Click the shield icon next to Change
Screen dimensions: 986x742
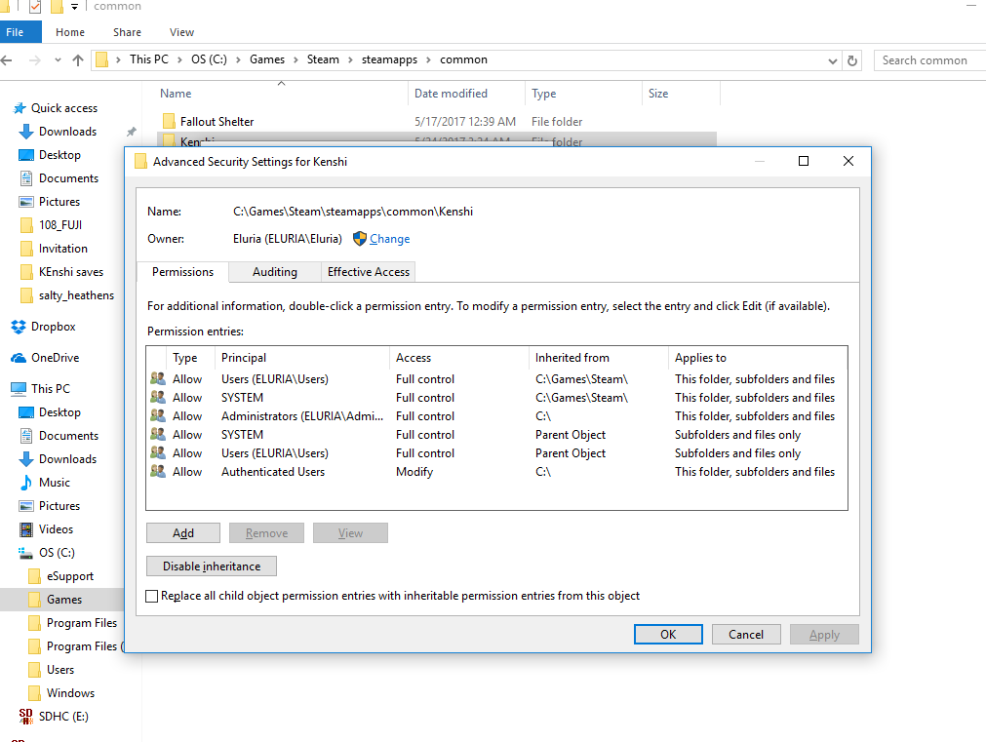[x=360, y=238]
